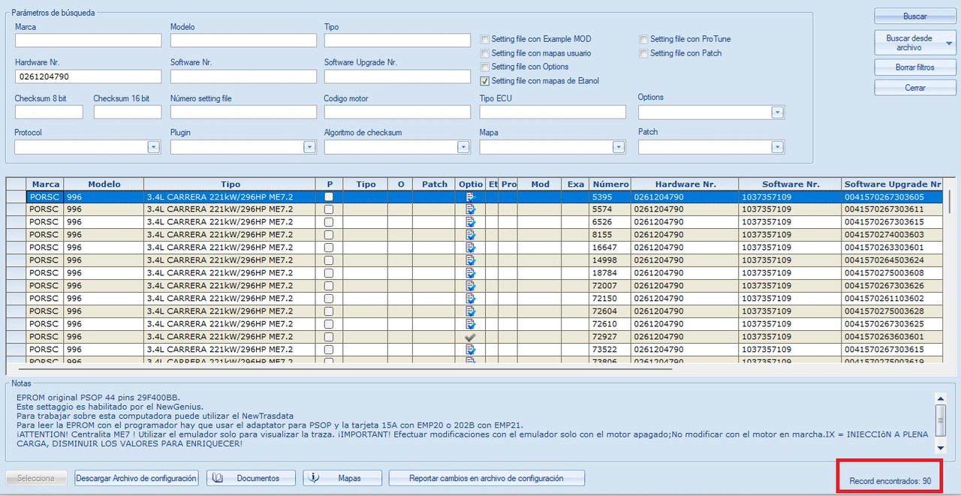
Task: Check the P checkbox in row 16647
Action: pos(328,248)
